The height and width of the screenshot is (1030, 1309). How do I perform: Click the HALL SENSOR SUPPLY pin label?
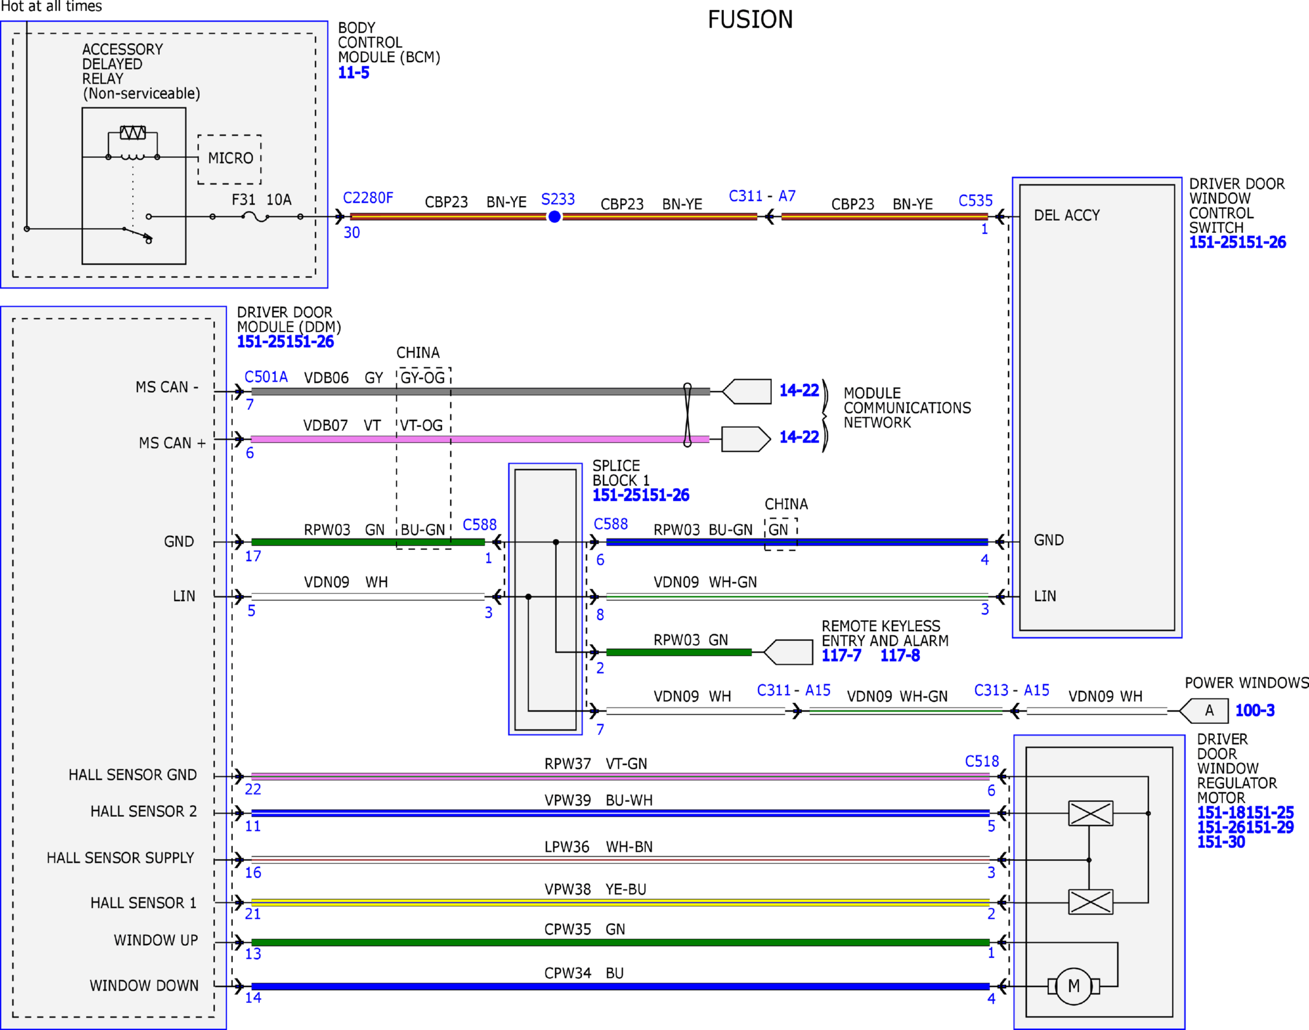[x=120, y=858]
